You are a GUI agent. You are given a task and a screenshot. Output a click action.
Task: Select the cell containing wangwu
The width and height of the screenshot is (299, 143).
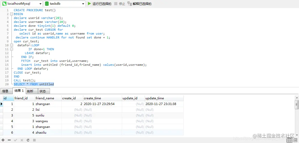point(48,121)
